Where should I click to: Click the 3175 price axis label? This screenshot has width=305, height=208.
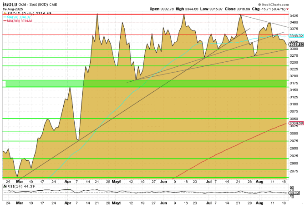coord(294,83)
